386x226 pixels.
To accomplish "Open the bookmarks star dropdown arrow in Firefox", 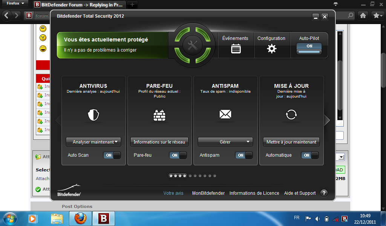I will coord(381,16).
